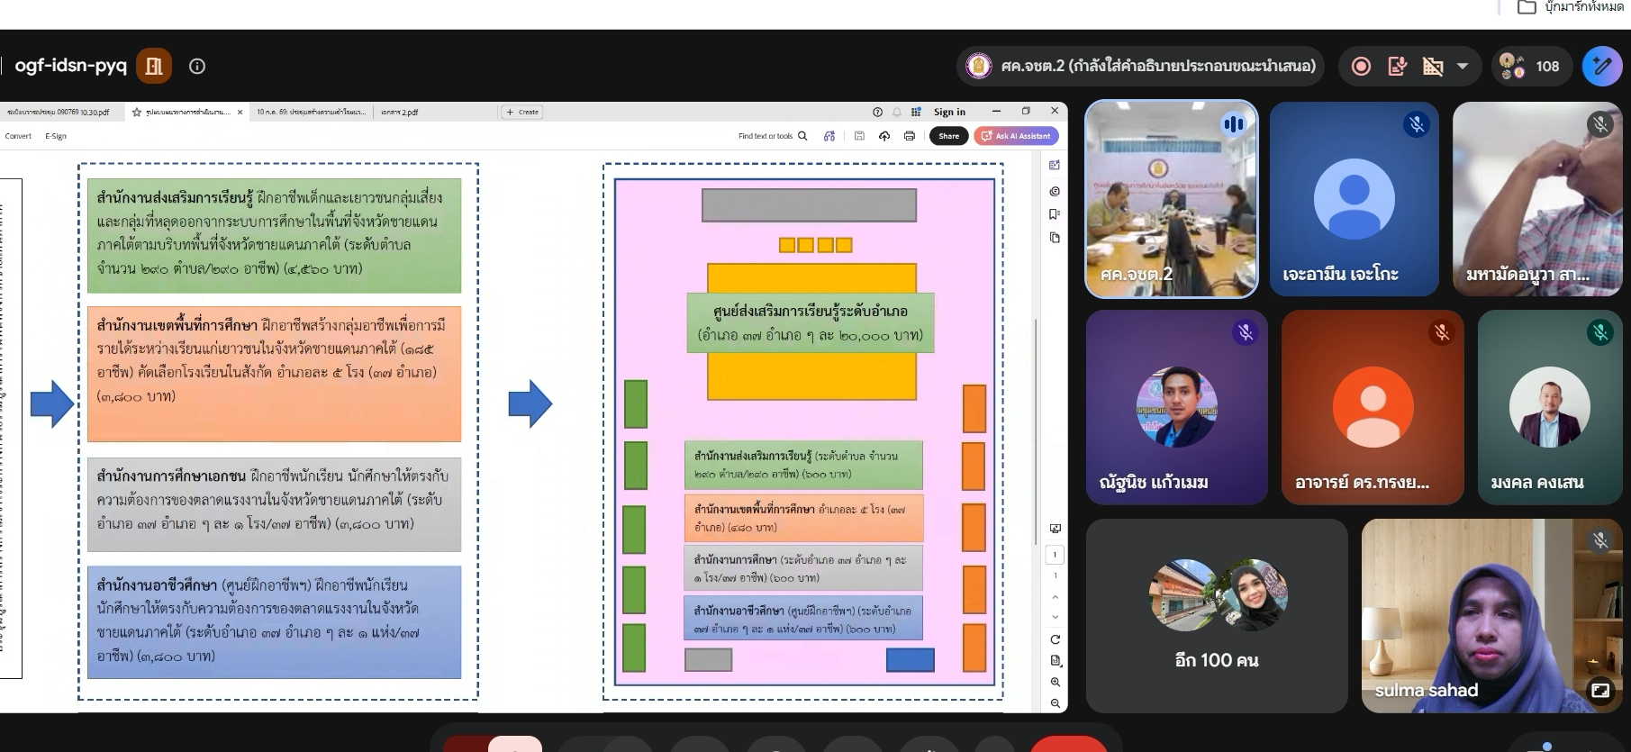Open the bookmarks icon in Acrobat right sidebar
The width and height of the screenshot is (1631, 752).
[1055, 214]
